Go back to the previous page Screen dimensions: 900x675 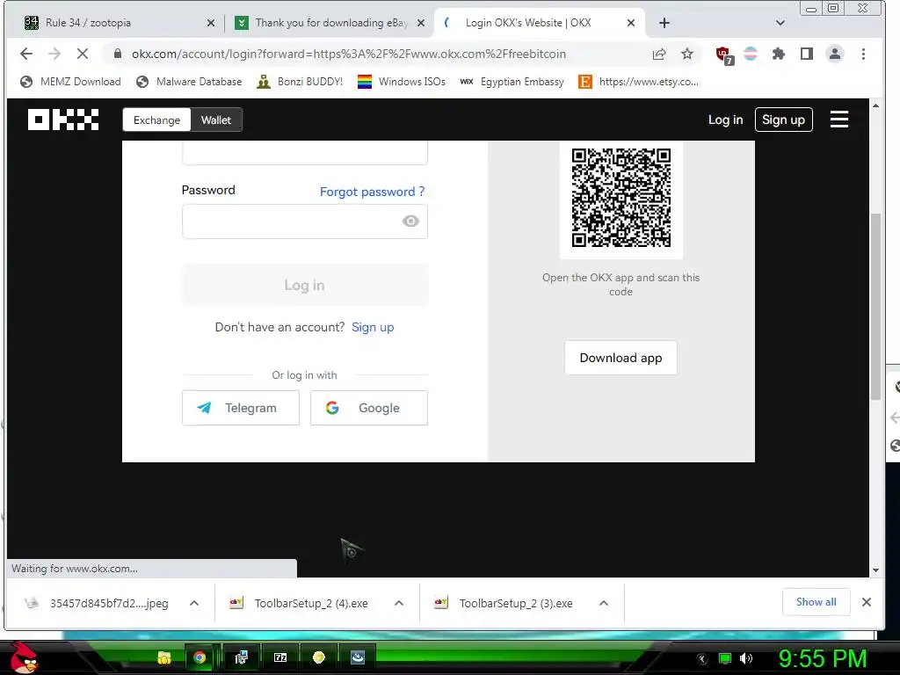[x=26, y=54]
